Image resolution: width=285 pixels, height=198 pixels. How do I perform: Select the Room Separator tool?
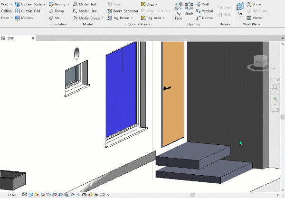coord(123,11)
